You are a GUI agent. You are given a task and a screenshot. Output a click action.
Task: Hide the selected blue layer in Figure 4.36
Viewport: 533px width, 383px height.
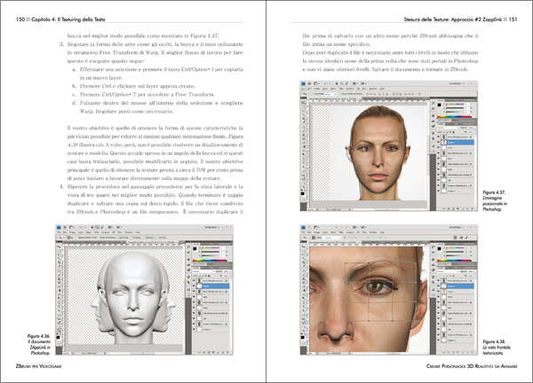click(194, 286)
